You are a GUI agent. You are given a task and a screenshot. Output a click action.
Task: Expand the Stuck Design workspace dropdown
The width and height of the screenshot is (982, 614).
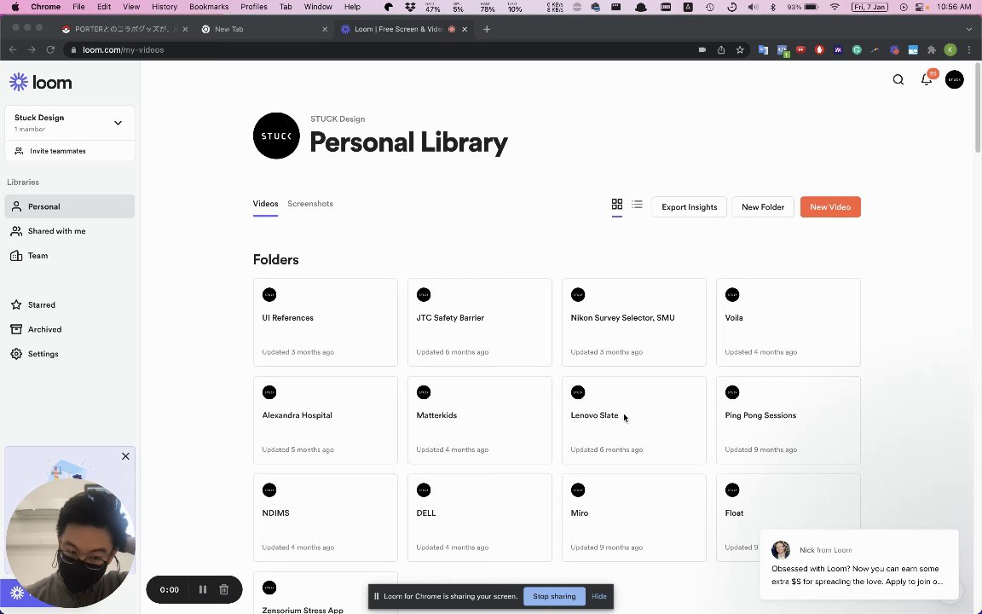(x=118, y=123)
